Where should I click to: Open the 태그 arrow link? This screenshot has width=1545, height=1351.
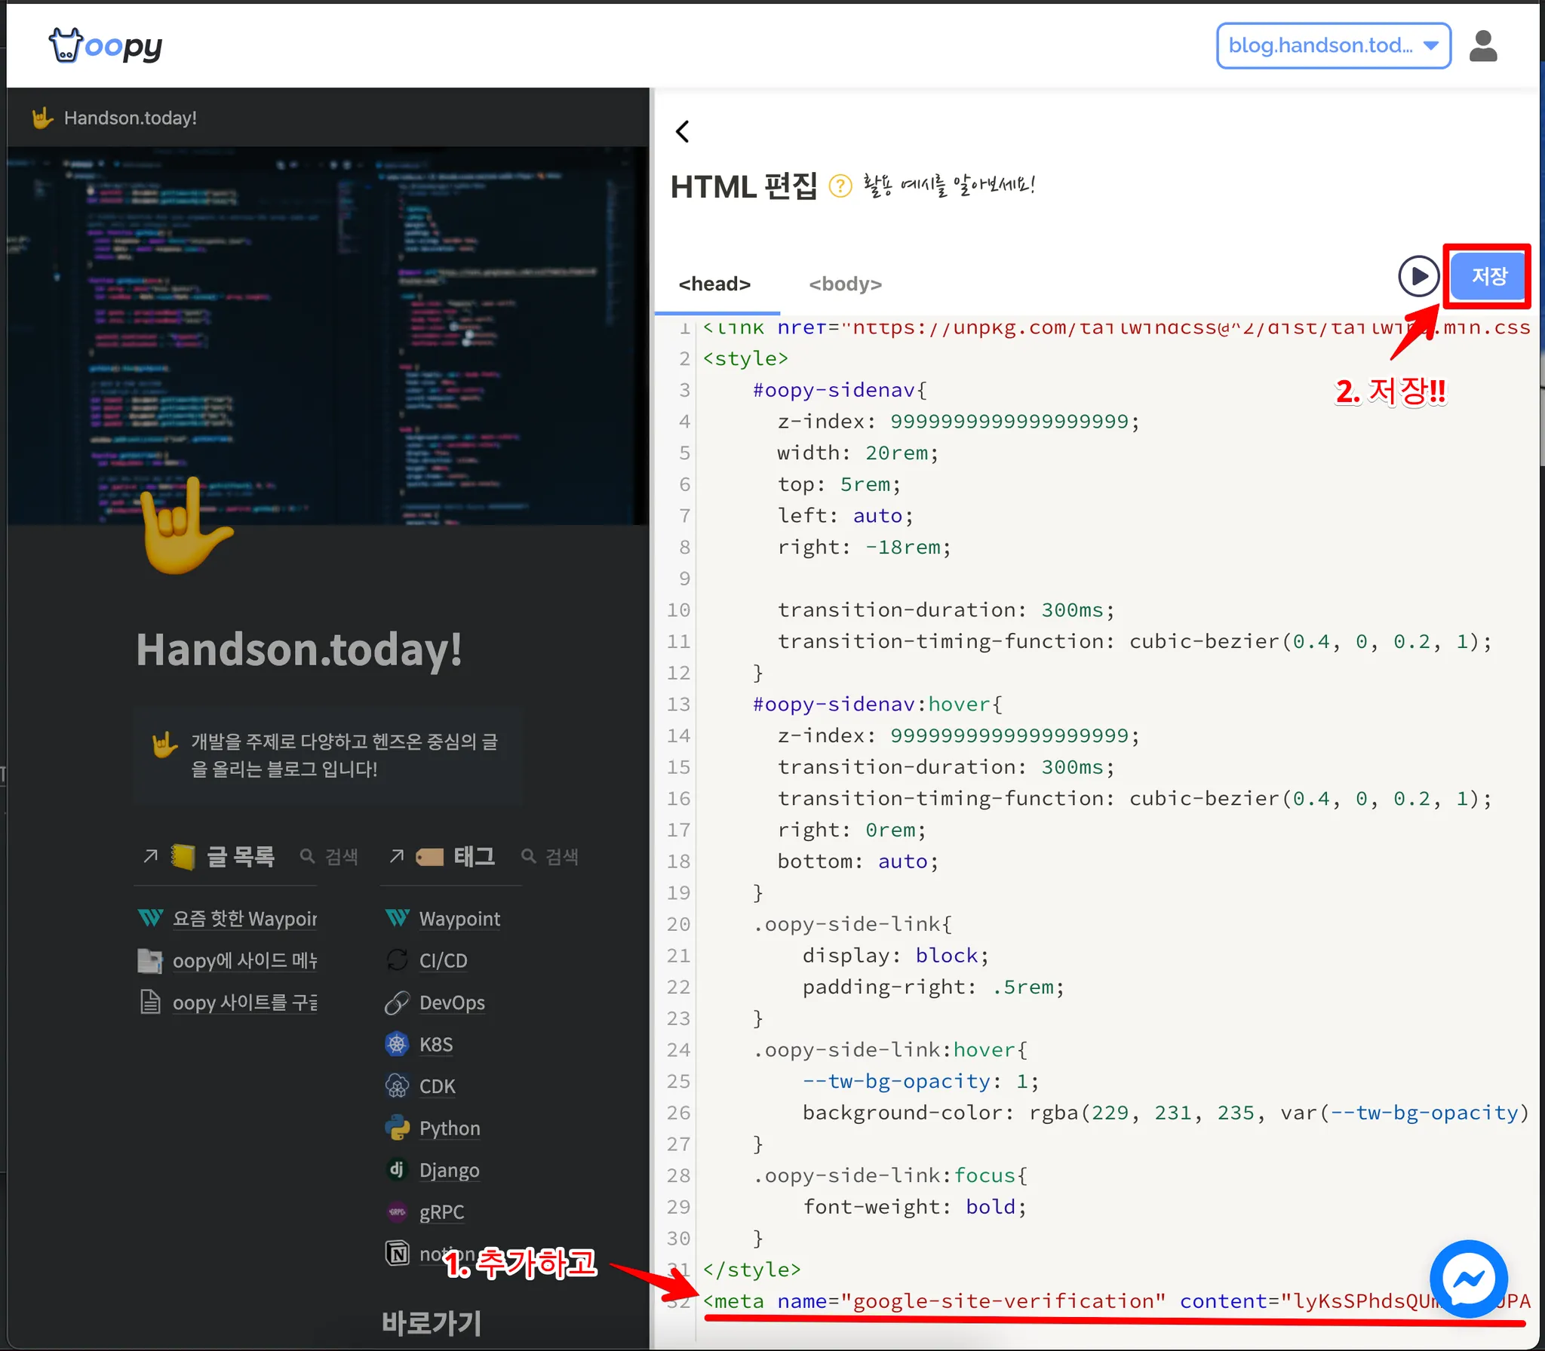tap(397, 856)
